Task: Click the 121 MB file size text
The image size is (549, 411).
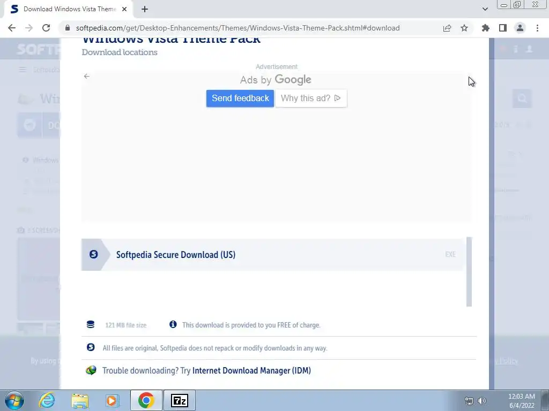Action: 125,325
